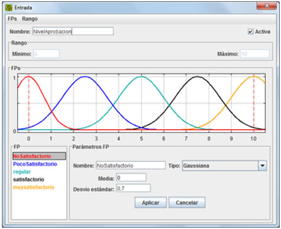The width and height of the screenshot is (281, 229).
Task: Open the FPs menu
Action: (x=12, y=19)
